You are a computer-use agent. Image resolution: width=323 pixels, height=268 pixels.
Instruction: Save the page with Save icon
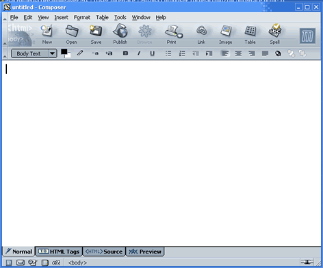[x=96, y=34]
